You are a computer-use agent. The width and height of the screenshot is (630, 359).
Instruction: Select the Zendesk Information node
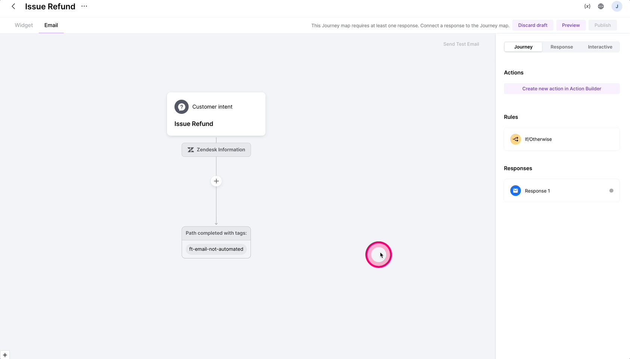tap(216, 150)
